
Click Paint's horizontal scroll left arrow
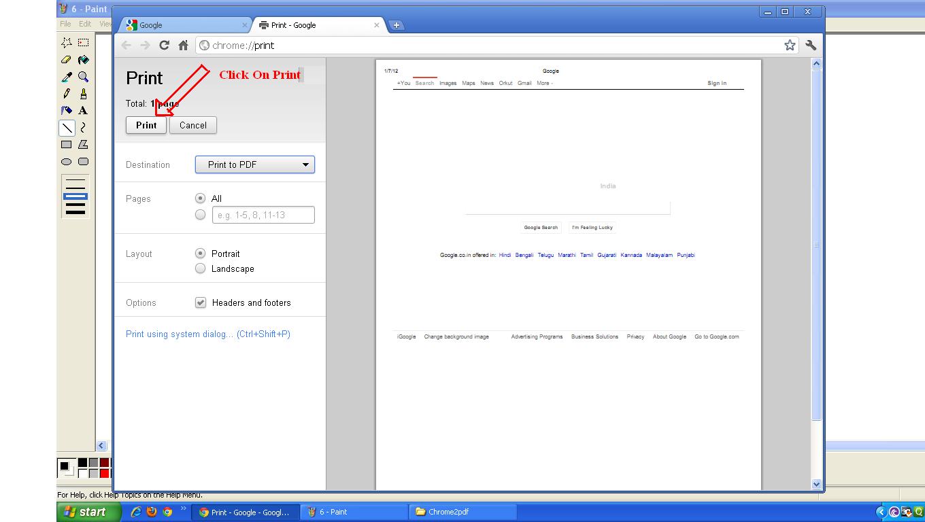pyautogui.click(x=101, y=446)
